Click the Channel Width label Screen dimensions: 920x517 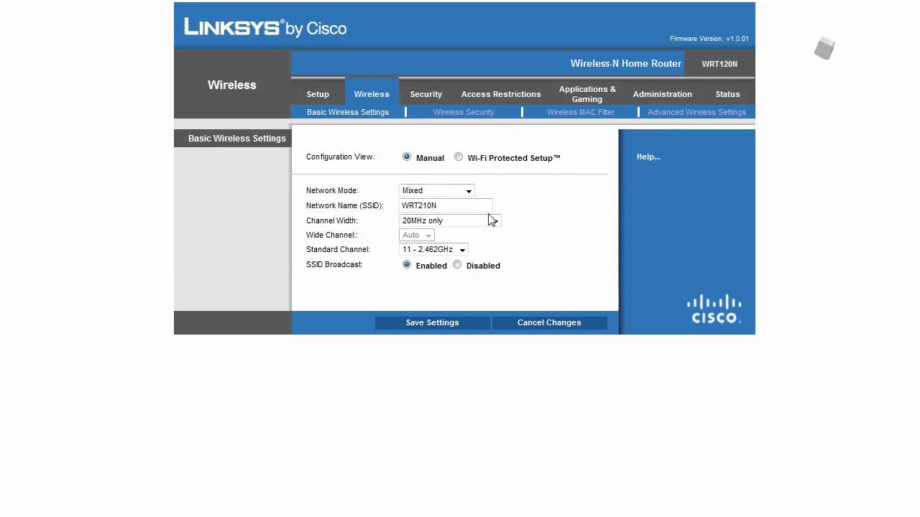(332, 220)
